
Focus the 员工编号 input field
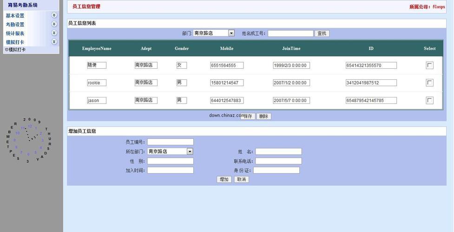(x=170, y=142)
